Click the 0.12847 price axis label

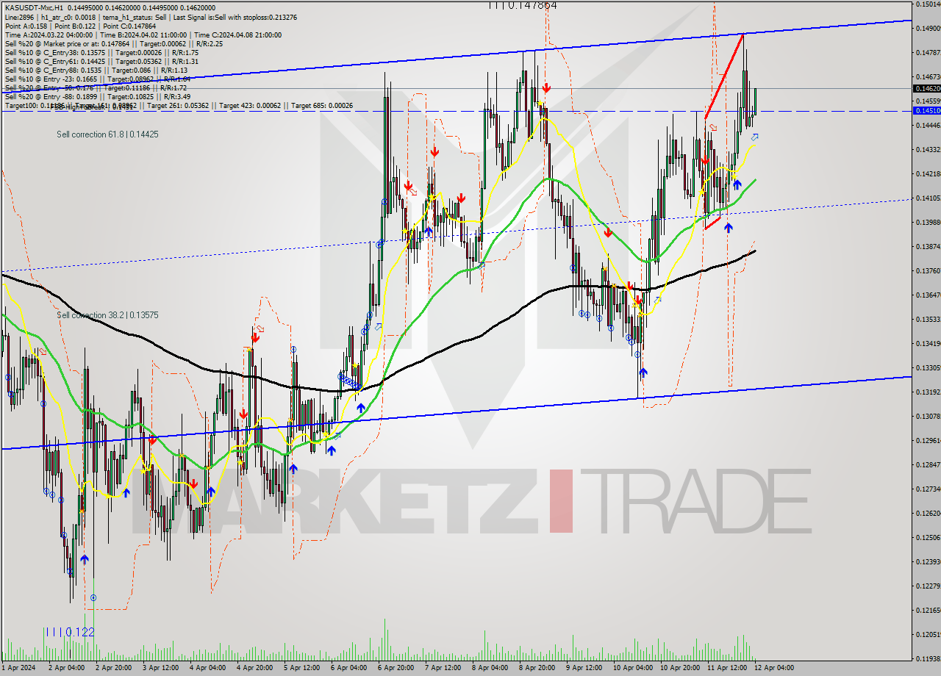tap(929, 465)
